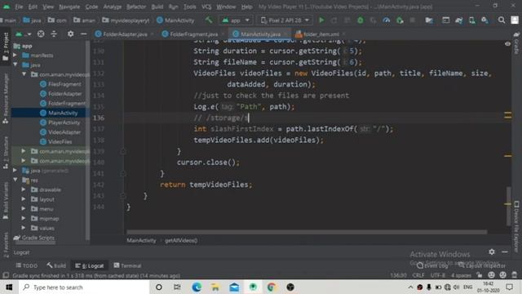Expand the drawable folder
The image size is (522, 294).
tap(24, 189)
